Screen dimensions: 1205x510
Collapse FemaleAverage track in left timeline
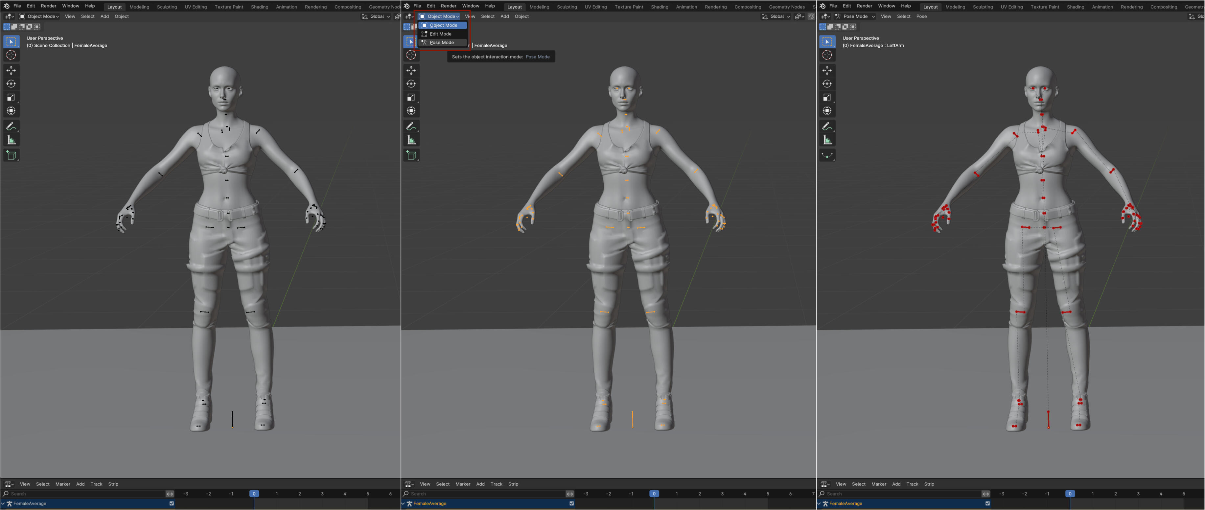[3, 503]
